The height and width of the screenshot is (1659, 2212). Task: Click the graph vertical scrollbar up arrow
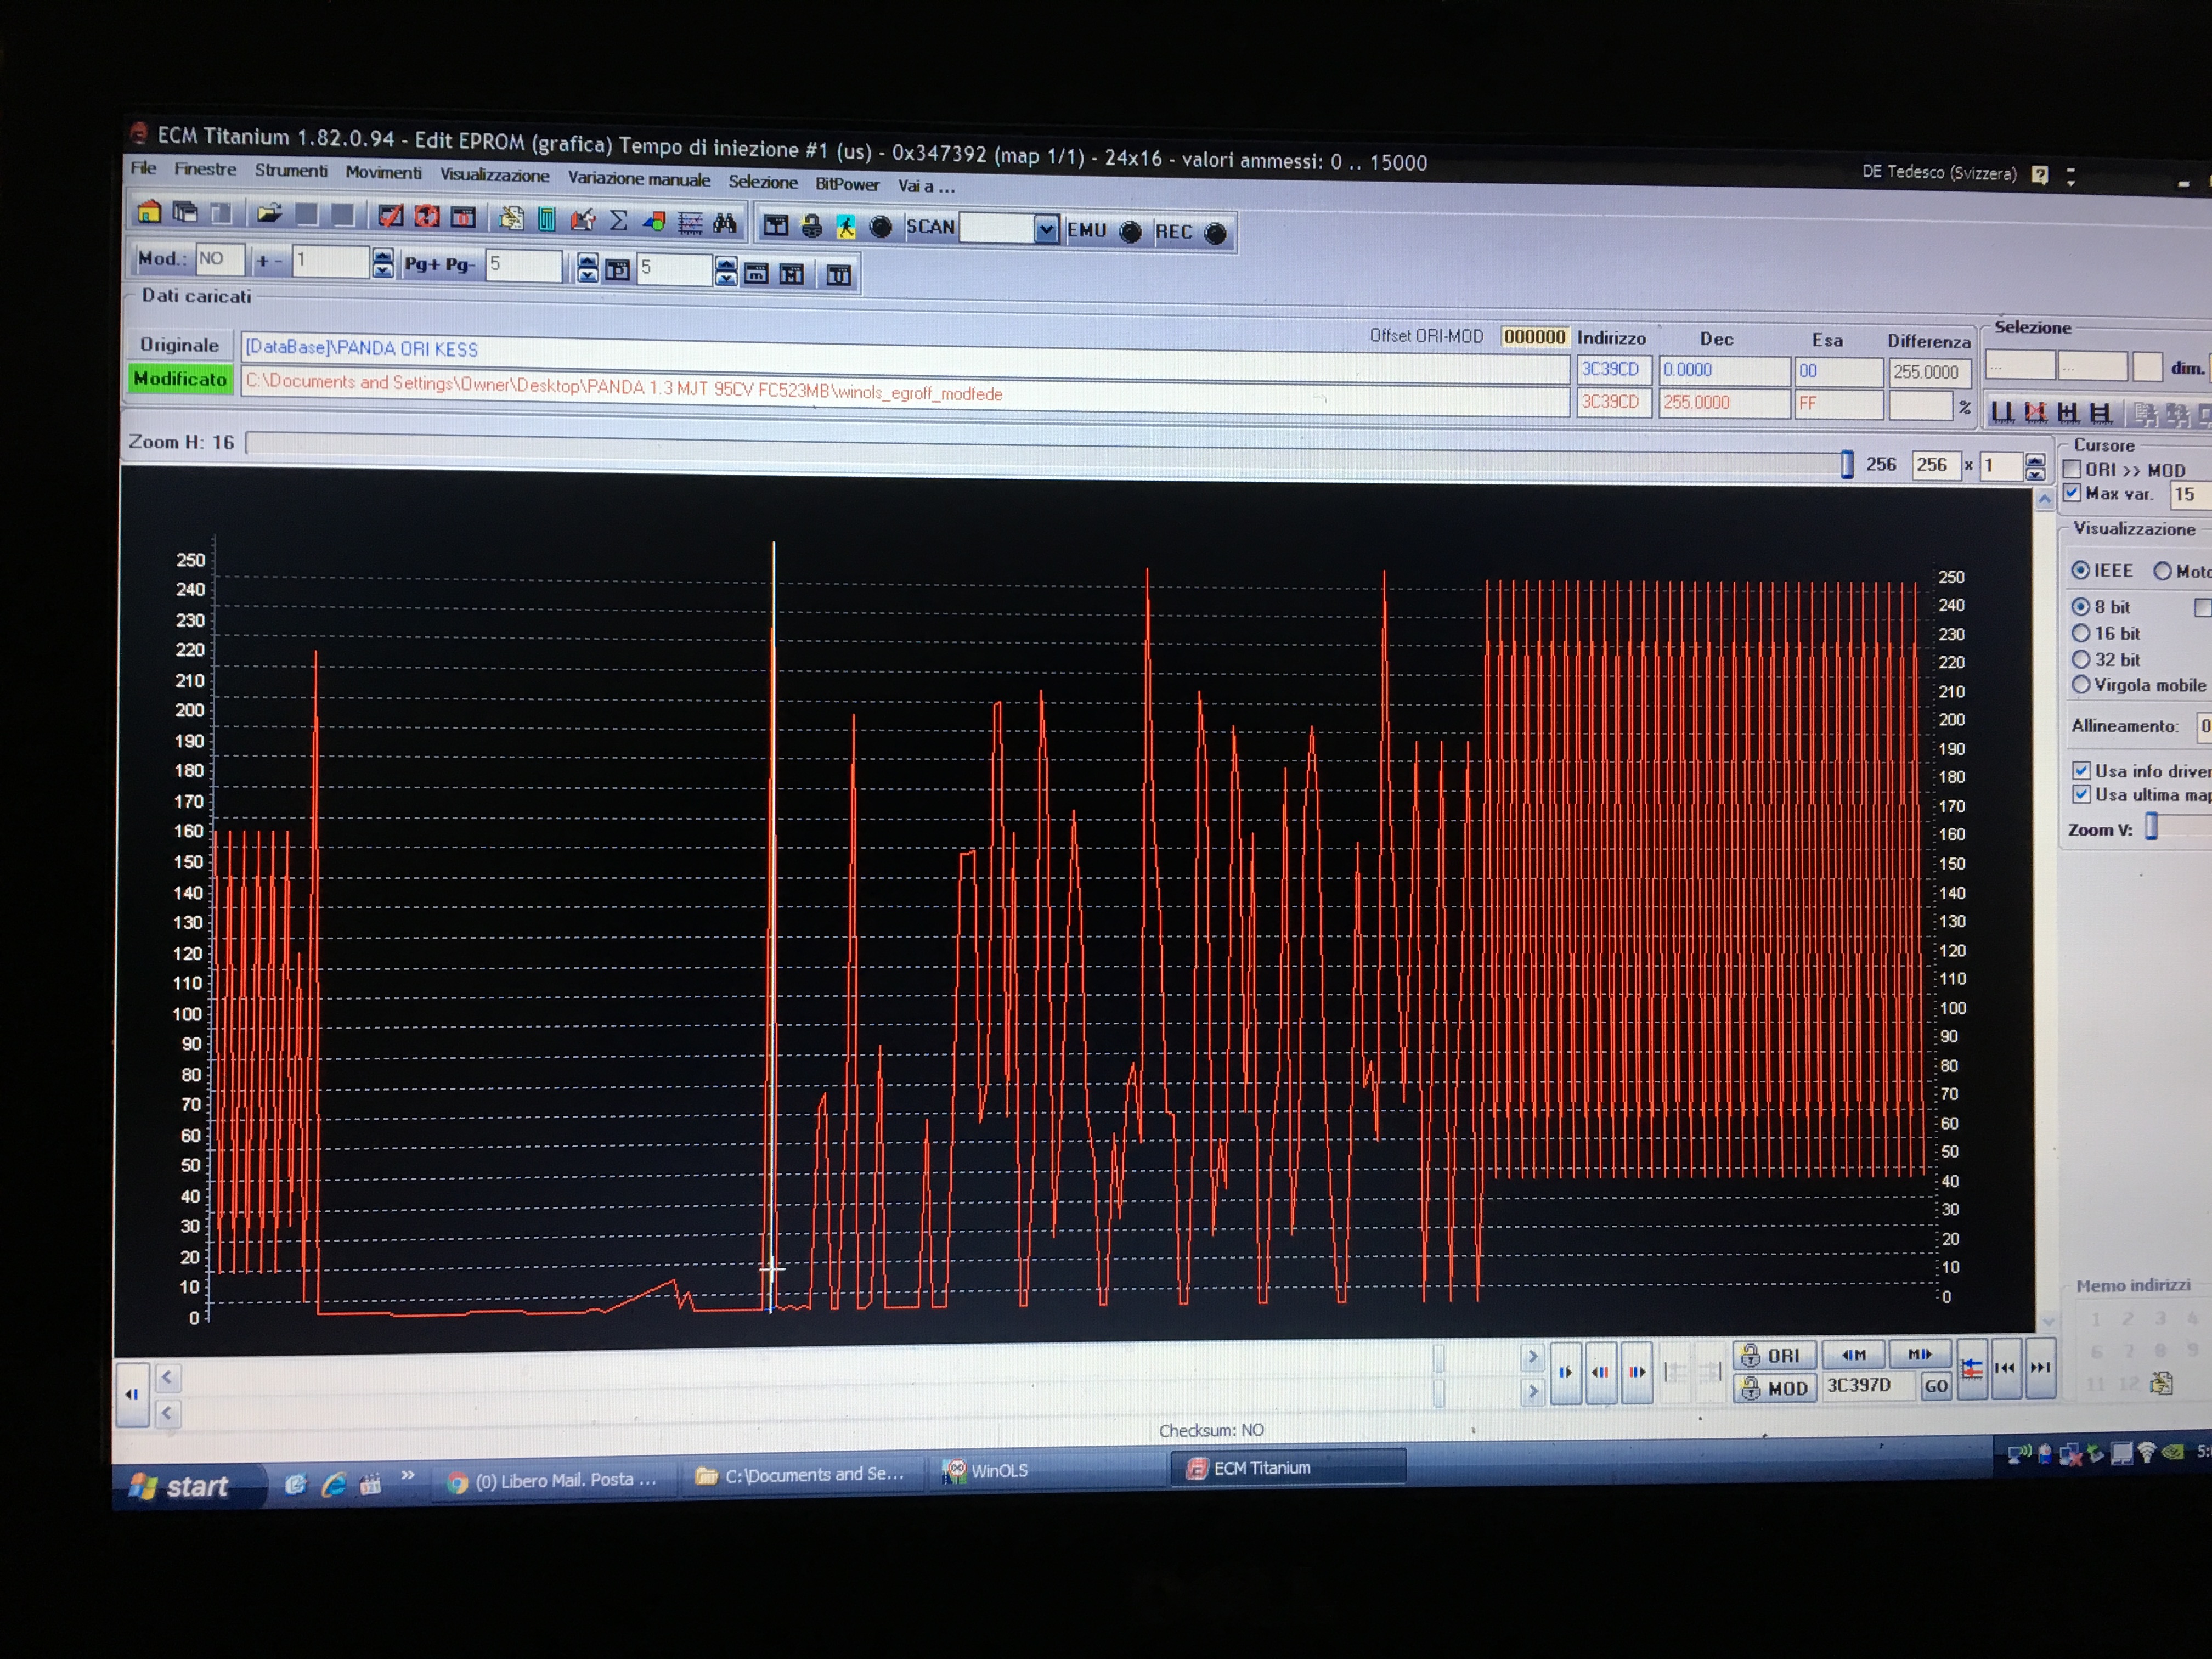(x=2045, y=498)
